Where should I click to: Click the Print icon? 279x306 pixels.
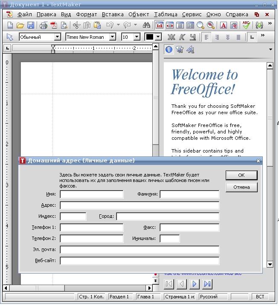(44, 26)
